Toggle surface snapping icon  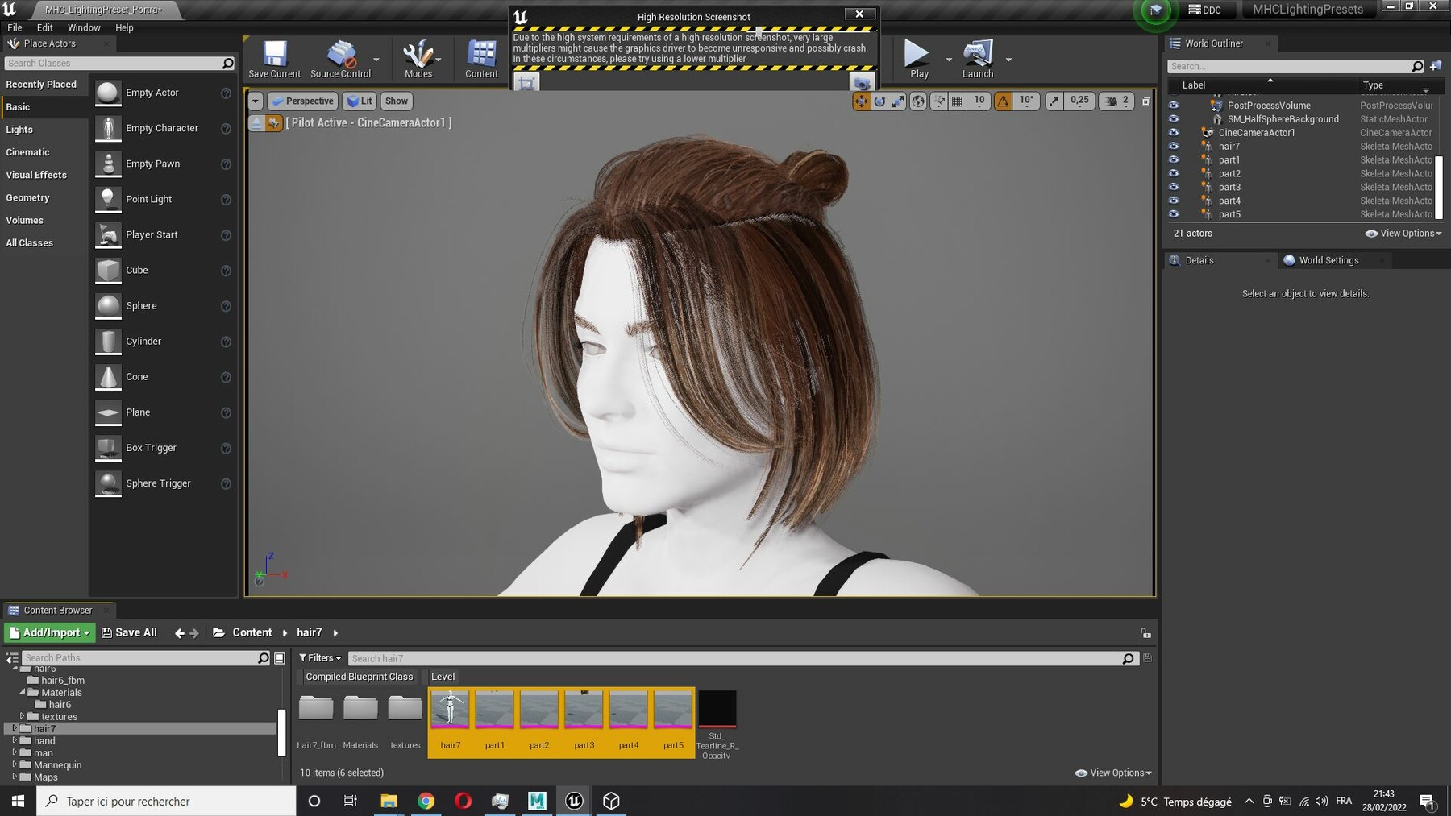point(938,101)
